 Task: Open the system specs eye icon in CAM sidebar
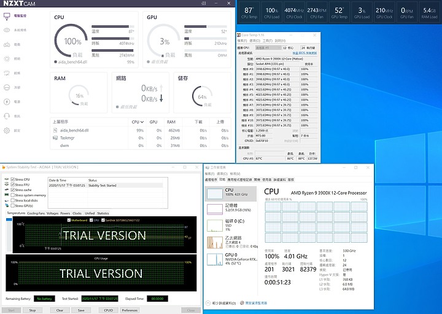click(7, 30)
